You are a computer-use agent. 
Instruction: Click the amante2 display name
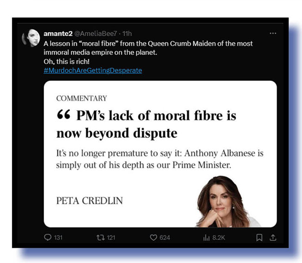coord(58,33)
